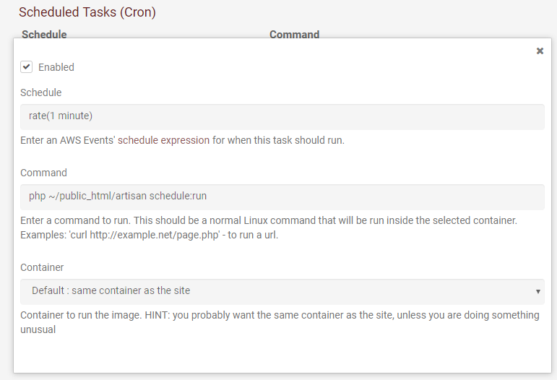The width and height of the screenshot is (557, 380).
Task: Close the cron task dialog
Action: pos(540,51)
